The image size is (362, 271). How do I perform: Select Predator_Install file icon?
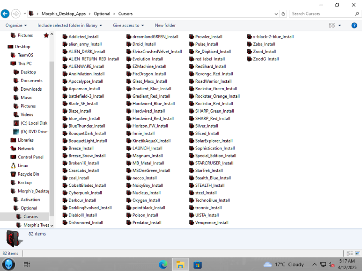(x=129, y=223)
